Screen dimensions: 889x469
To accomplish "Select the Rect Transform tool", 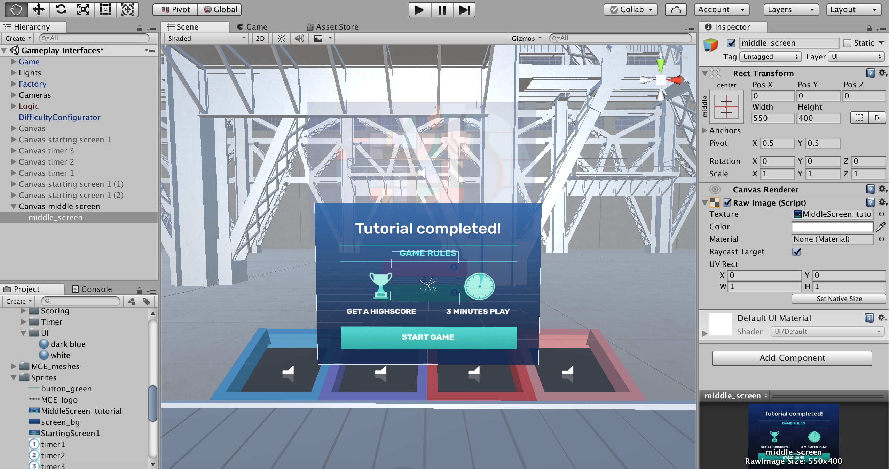I will [105, 9].
